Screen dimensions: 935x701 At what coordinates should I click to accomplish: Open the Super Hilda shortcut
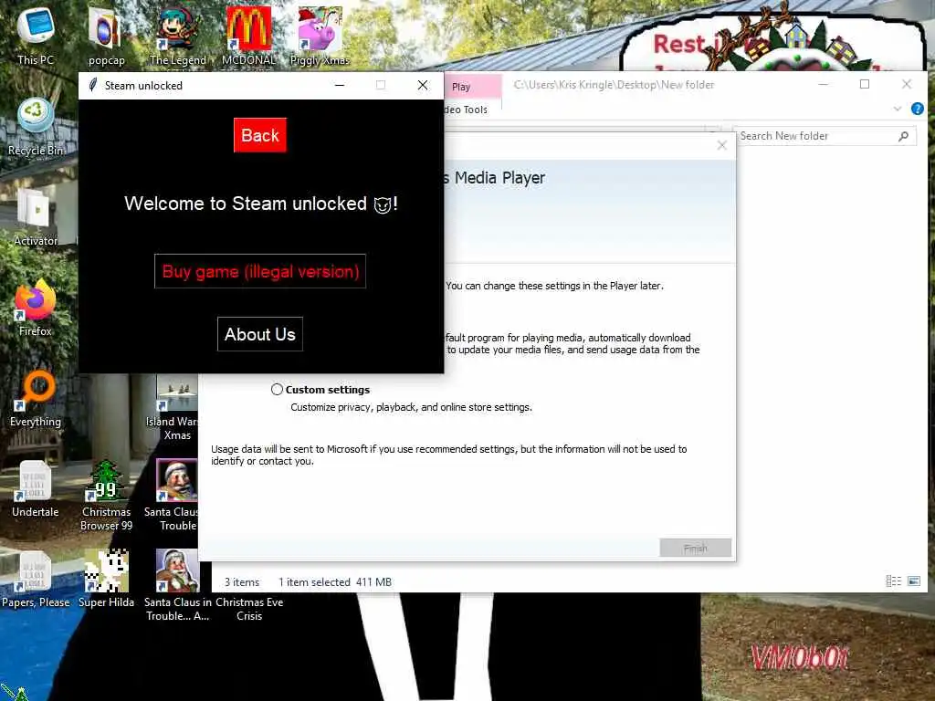coord(106,580)
